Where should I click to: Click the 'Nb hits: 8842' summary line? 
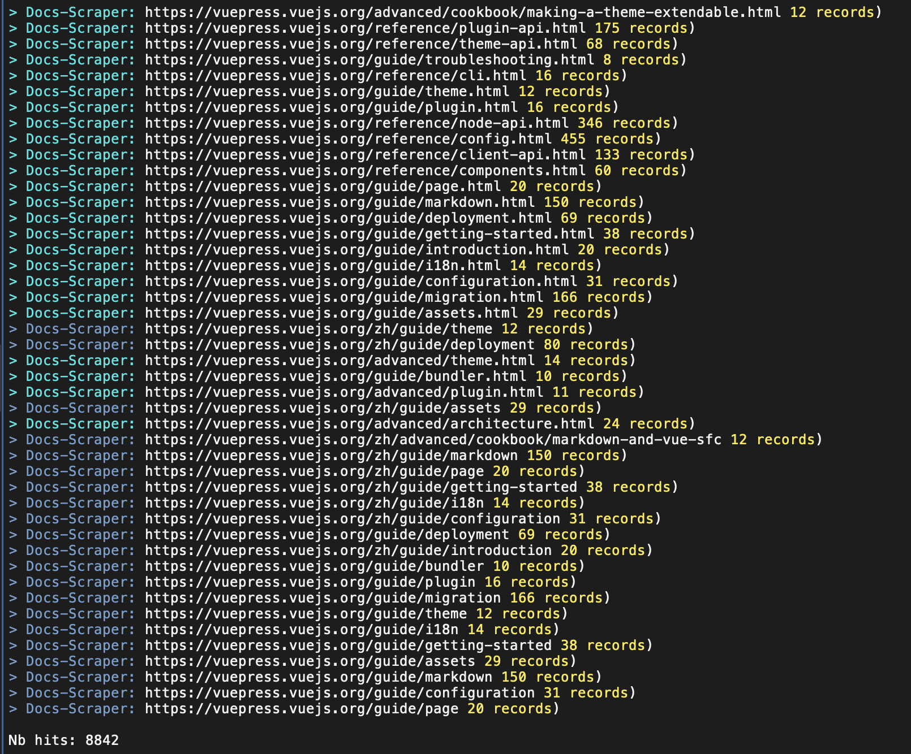64,740
